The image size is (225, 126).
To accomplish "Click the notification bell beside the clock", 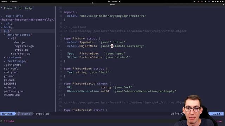I will pyautogui.click(x=120, y=1).
